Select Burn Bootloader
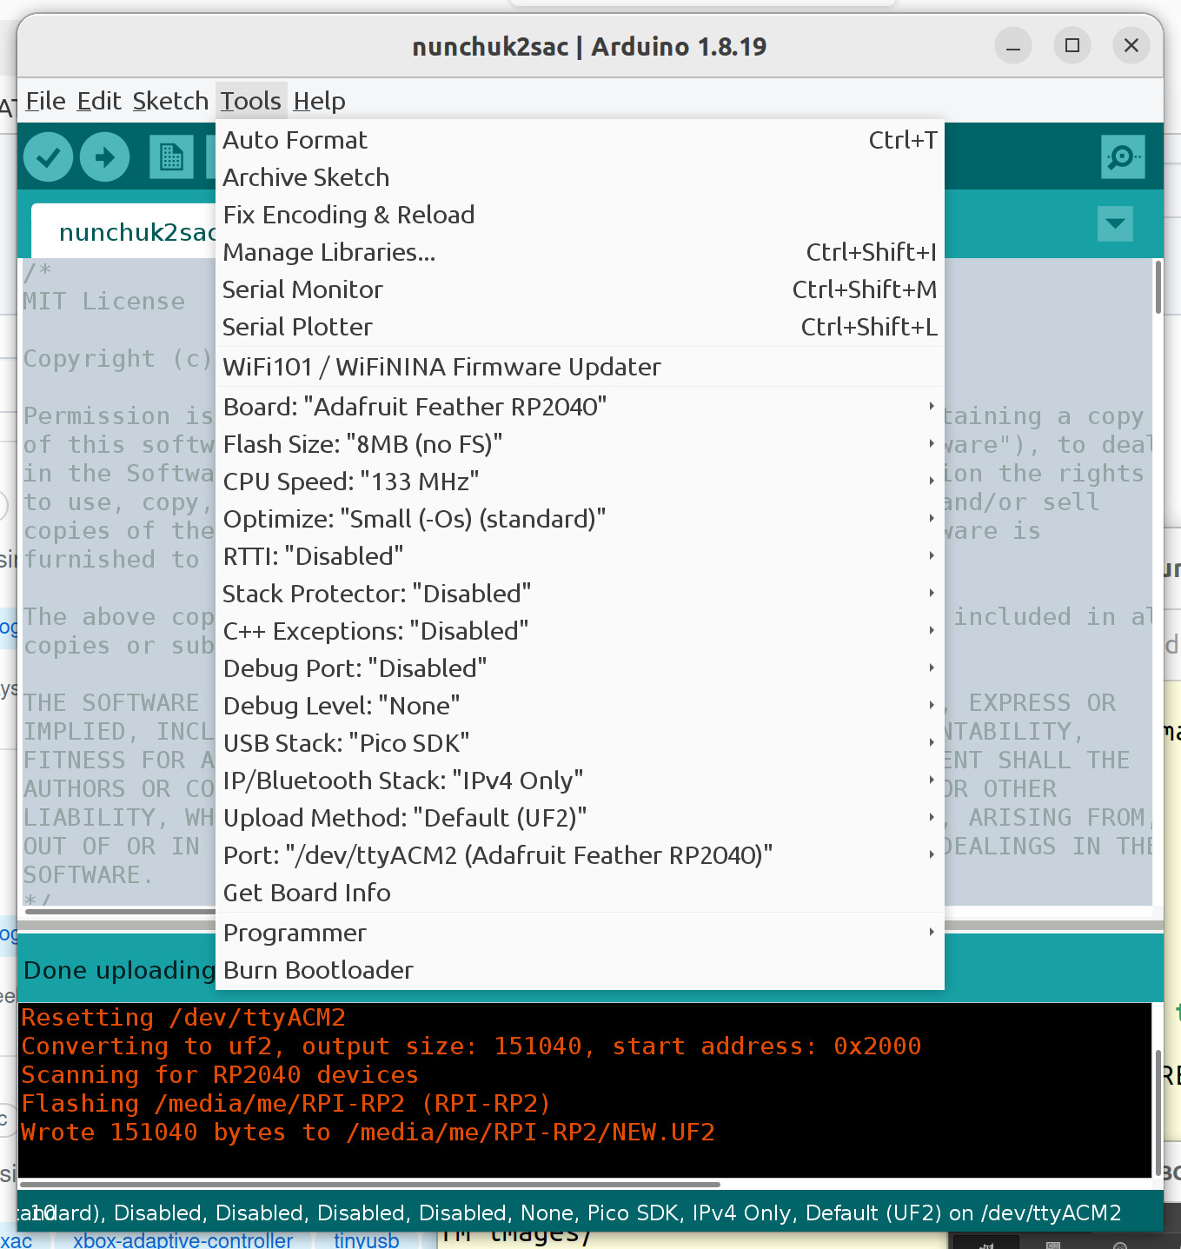1181x1249 pixels. pos(580,970)
